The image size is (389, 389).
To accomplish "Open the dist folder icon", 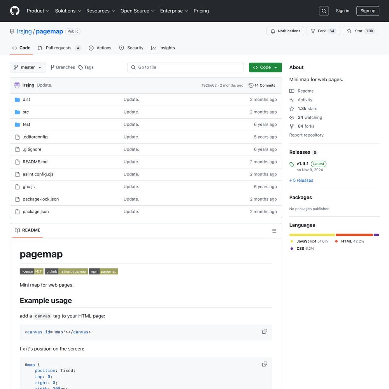I will pyautogui.click(x=18, y=100).
